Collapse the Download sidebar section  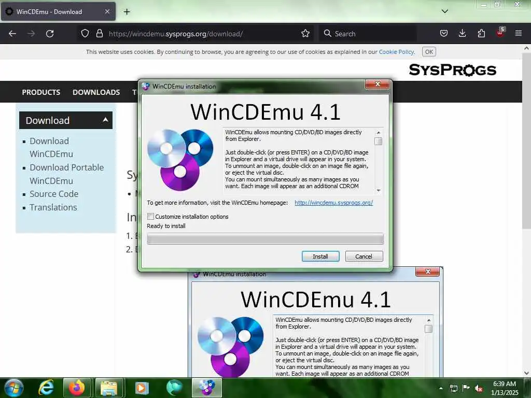coord(66,120)
